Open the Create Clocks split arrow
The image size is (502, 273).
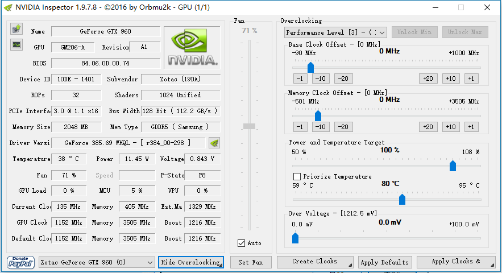pos(350,264)
